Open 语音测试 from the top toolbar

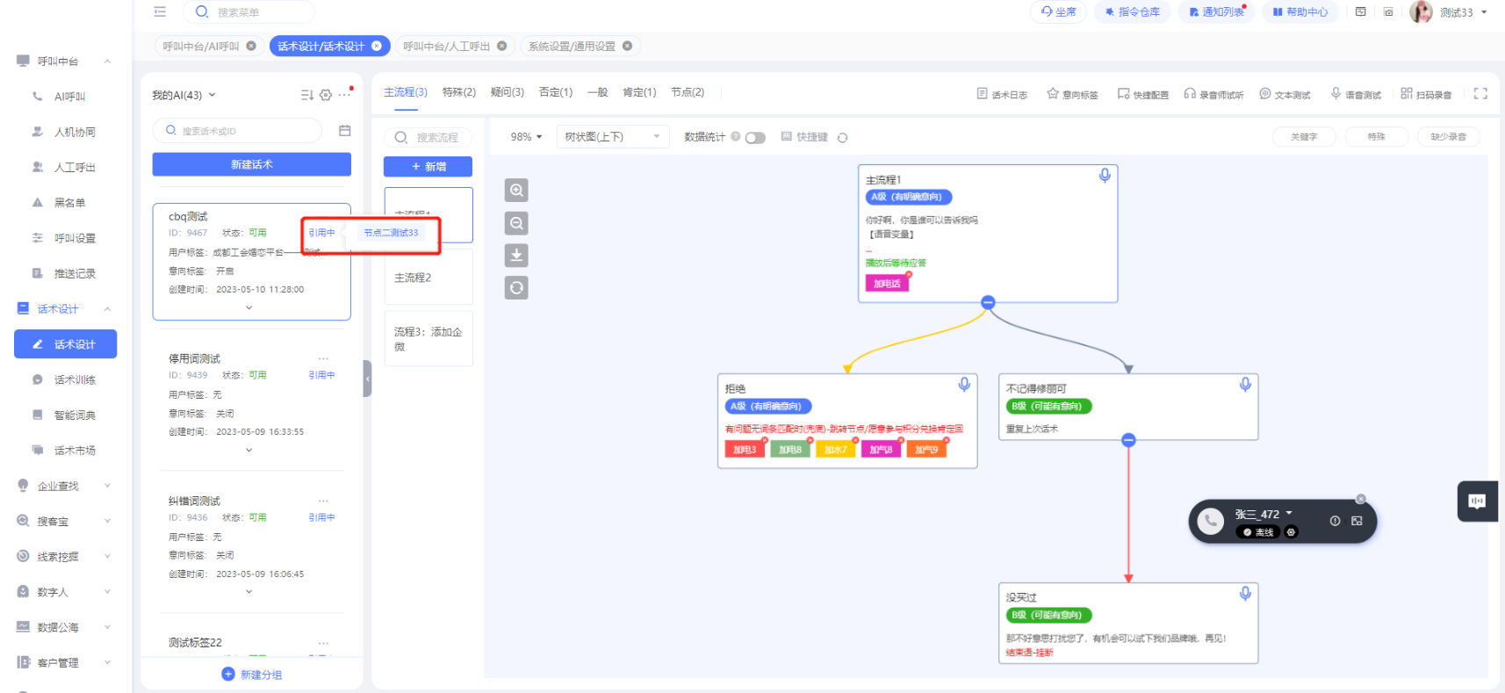tap(1356, 94)
